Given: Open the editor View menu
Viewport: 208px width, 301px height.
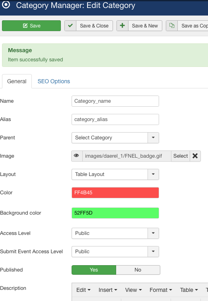Looking at the screenshot, I should (133, 290).
